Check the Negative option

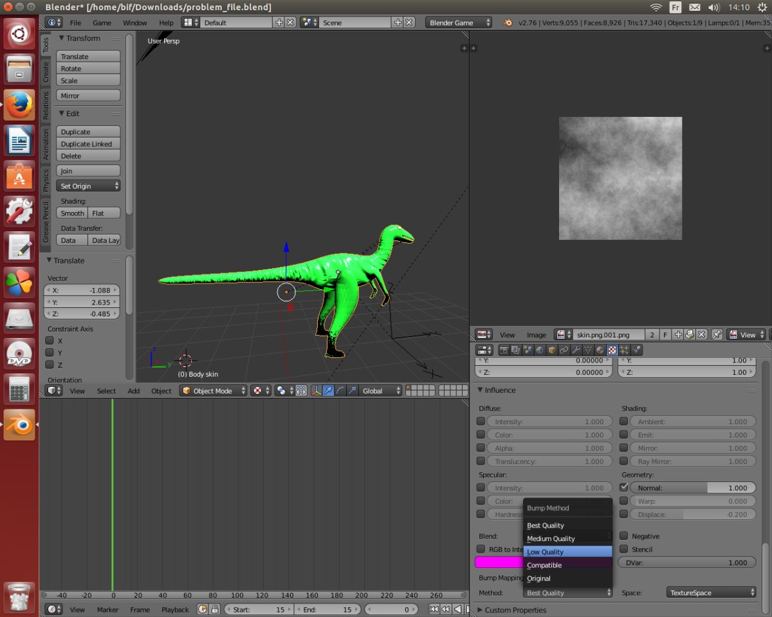click(x=623, y=536)
